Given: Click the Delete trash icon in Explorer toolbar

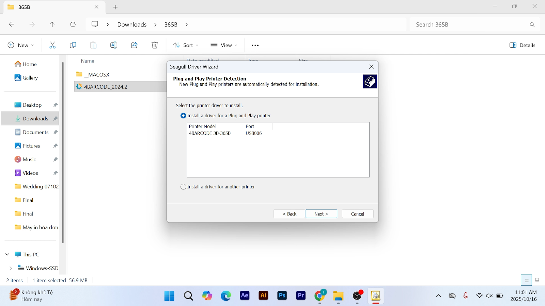Looking at the screenshot, I should pyautogui.click(x=155, y=45).
